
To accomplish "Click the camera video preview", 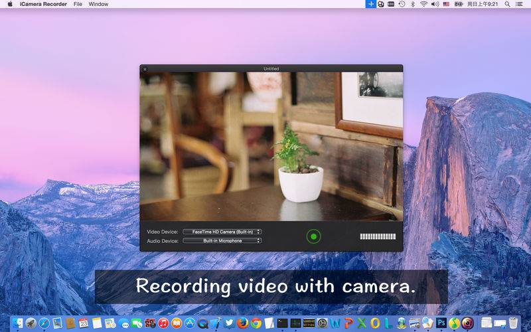I will tap(271, 146).
